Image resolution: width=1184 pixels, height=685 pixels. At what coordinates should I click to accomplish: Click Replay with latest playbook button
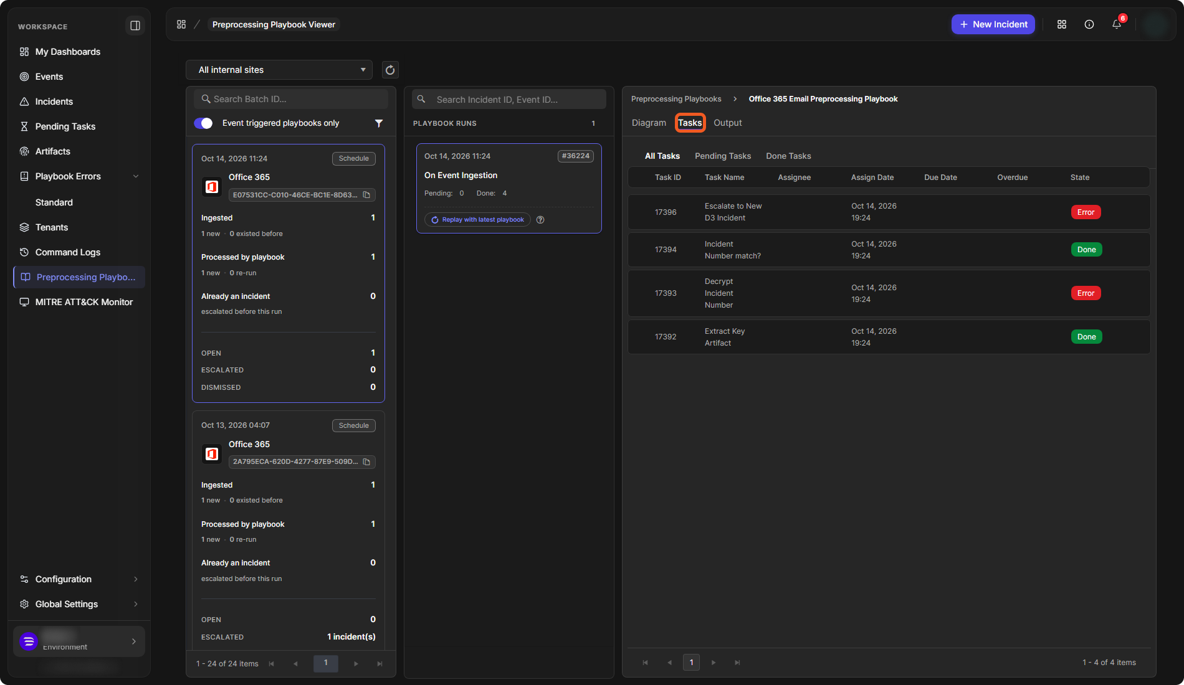pos(477,220)
